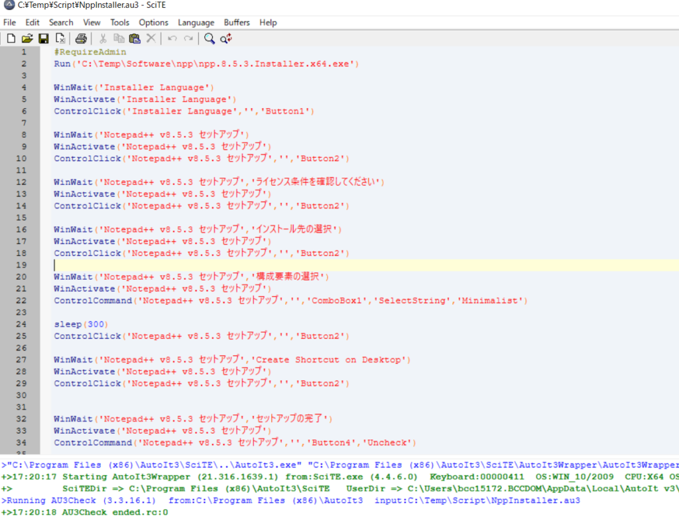Image resolution: width=679 pixels, height=517 pixels.
Task: Create a new file with toolbar icon
Action: coord(11,38)
